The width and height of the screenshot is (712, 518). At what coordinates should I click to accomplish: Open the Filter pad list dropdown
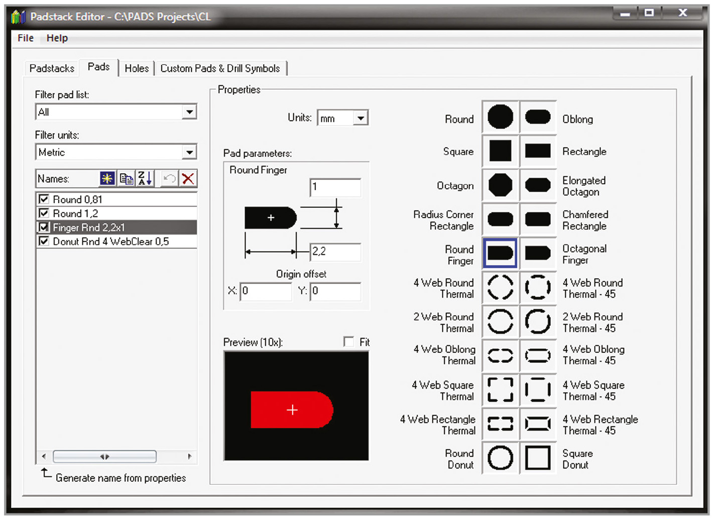click(189, 112)
